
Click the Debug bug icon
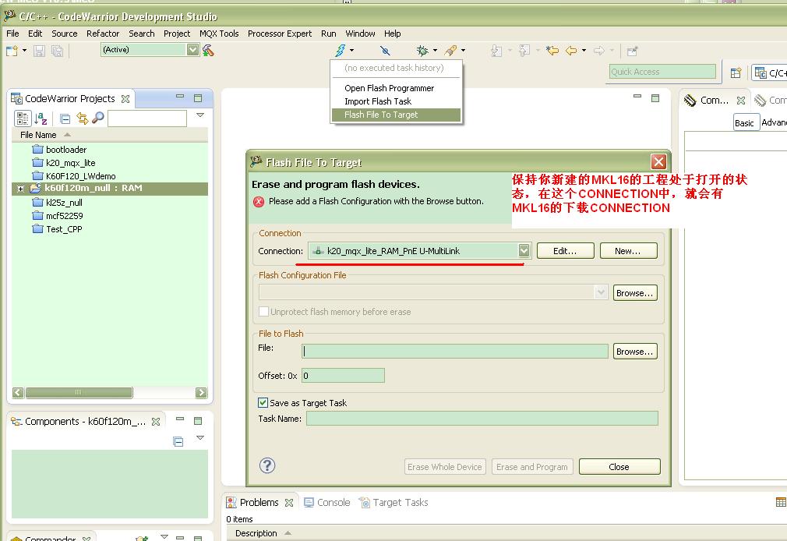tap(422, 50)
